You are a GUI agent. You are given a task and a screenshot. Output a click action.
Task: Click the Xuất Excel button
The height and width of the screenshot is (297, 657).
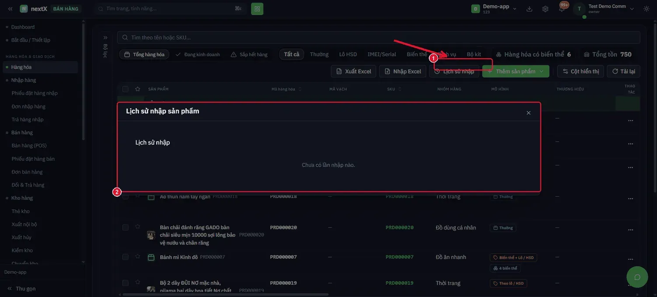353,71
